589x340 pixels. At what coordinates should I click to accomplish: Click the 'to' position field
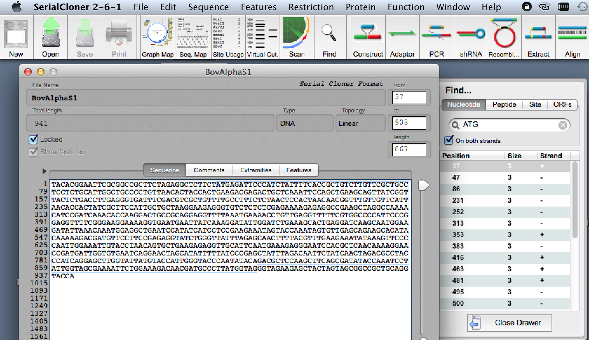pos(409,123)
